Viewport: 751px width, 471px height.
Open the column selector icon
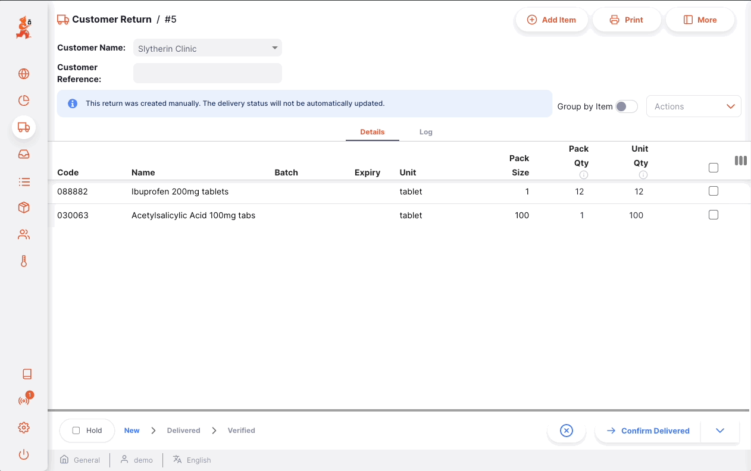click(741, 161)
